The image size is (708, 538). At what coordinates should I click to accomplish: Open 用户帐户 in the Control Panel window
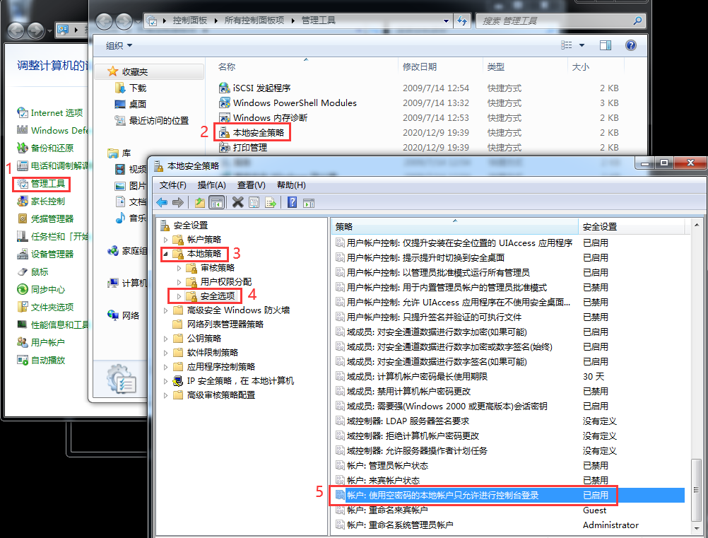[47, 343]
